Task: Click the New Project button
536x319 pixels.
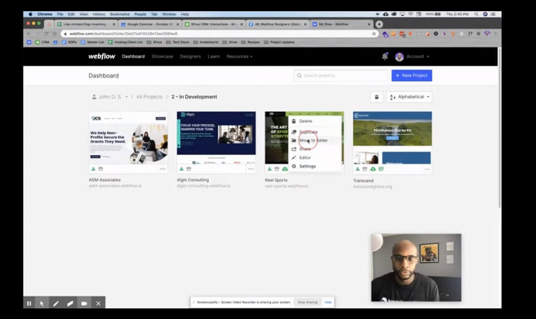Action: [411, 75]
